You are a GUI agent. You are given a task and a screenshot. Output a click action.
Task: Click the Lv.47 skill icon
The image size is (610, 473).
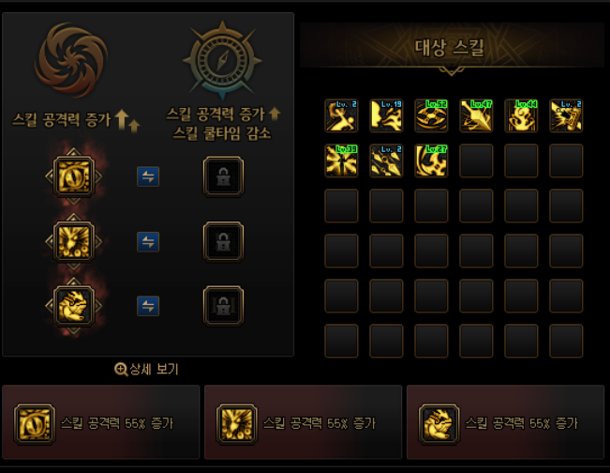point(476,115)
